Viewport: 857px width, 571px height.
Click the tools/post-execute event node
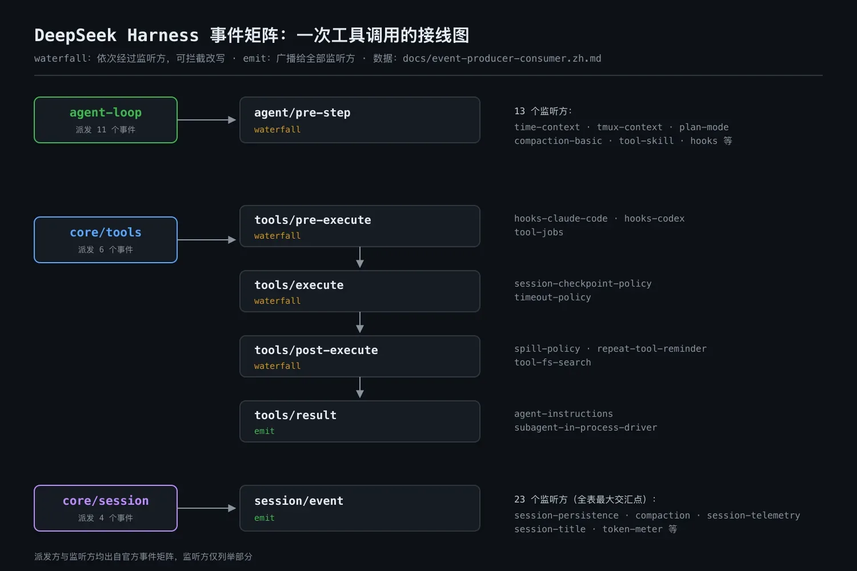(360, 356)
